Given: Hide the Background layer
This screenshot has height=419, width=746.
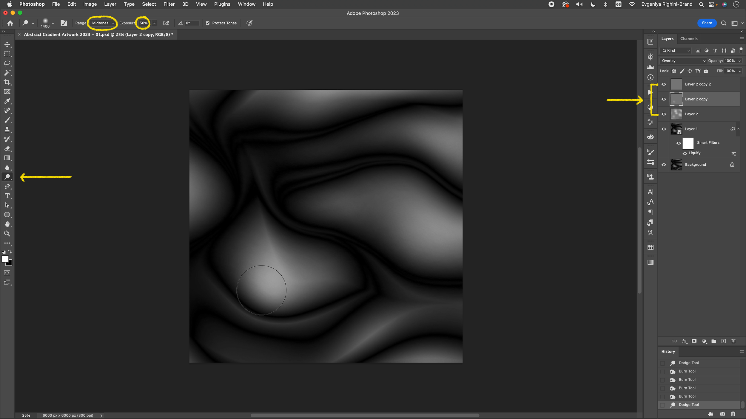Looking at the screenshot, I should tap(664, 165).
